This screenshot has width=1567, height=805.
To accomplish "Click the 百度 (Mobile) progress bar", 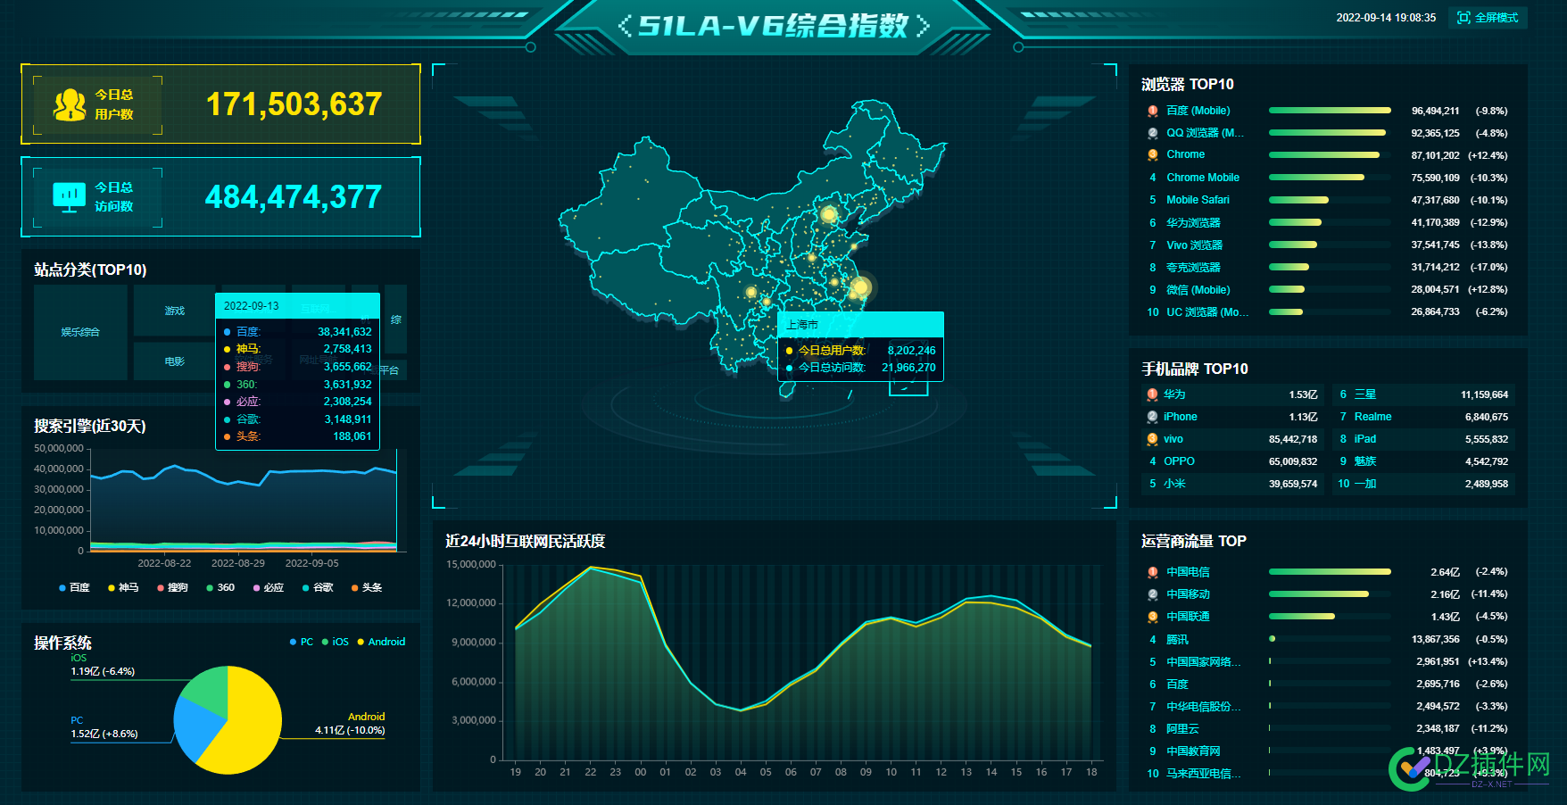I will (x=1330, y=111).
